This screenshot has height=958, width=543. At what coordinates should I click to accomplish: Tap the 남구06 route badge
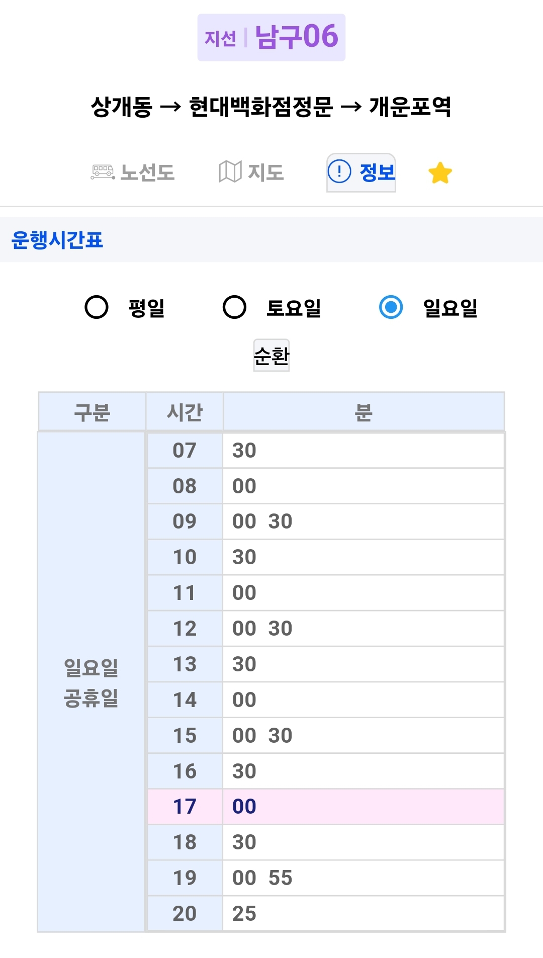tap(271, 38)
